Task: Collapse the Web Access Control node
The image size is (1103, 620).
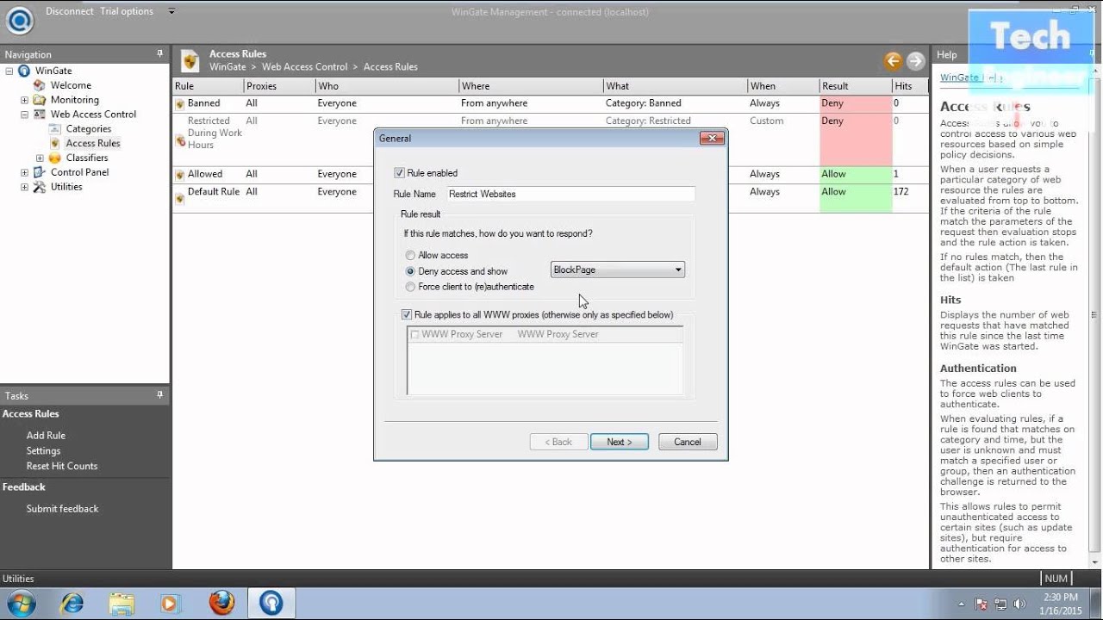Action: (25, 114)
